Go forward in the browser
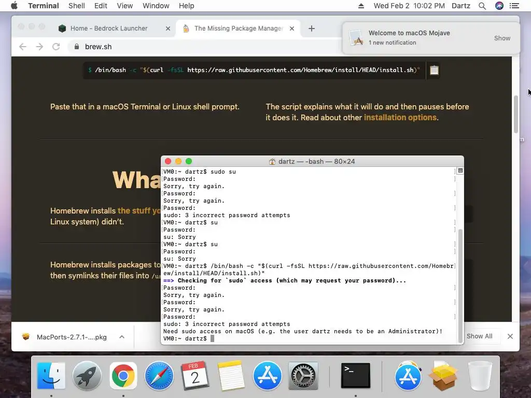Screen dimensions: 531x398 (x=39, y=47)
